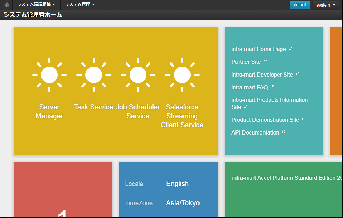Screen dimensions: 343x218
Task: Click the Task Service sun status icon
Action: tap(94, 75)
